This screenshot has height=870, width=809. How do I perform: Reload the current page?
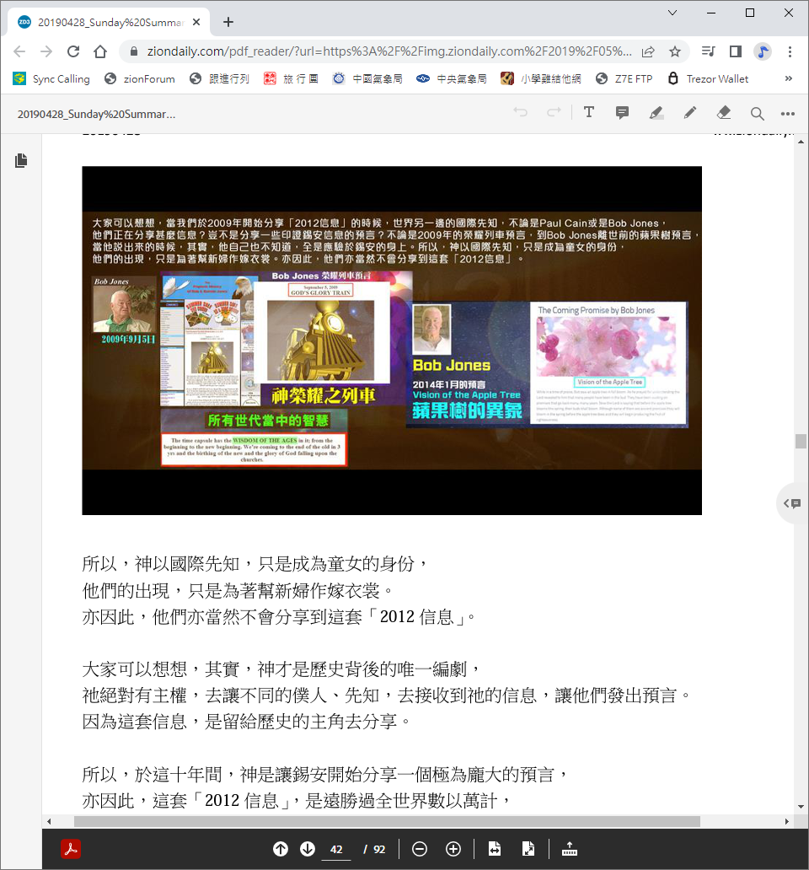(x=73, y=51)
